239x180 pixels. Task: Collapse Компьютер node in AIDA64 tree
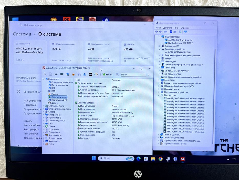click(x=43, y=79)
